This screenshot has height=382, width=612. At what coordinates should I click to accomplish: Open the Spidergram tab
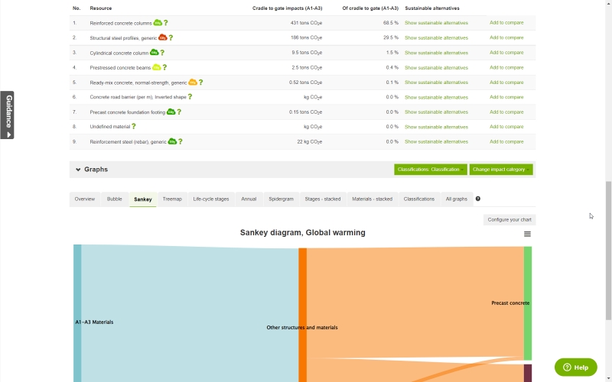coord(281,199)
